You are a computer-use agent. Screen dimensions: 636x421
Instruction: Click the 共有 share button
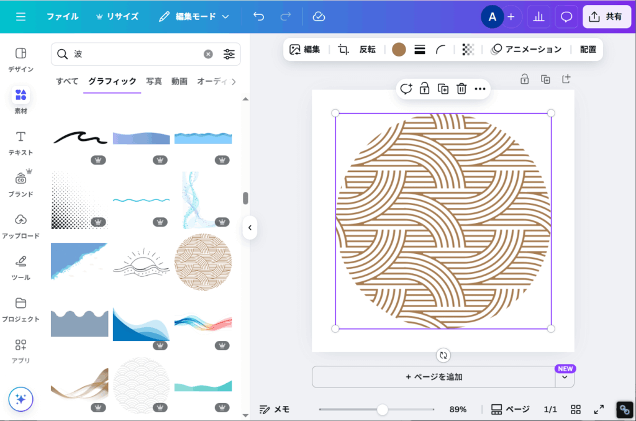[607, 17]
